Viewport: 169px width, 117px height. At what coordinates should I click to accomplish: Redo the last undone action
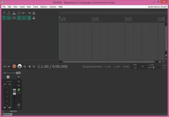pos(29,13)
